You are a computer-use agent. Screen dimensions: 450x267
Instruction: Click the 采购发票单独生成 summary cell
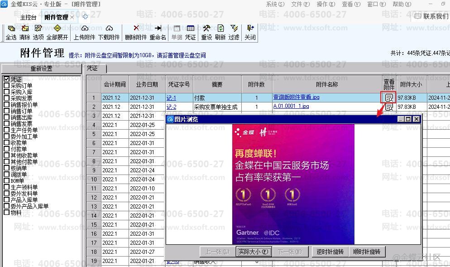click(217, 107)
